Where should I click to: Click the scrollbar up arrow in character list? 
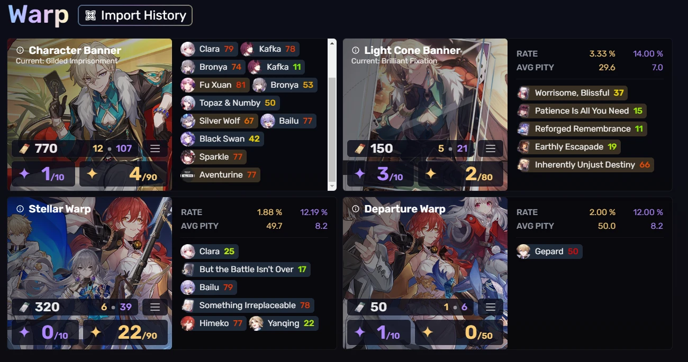[332, 43]
